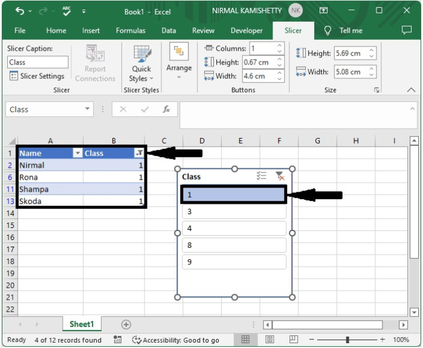Open Customize Quick Access Toolbar arrow
This screenshot has width=423, height=348.
click(x=84, y=11)
